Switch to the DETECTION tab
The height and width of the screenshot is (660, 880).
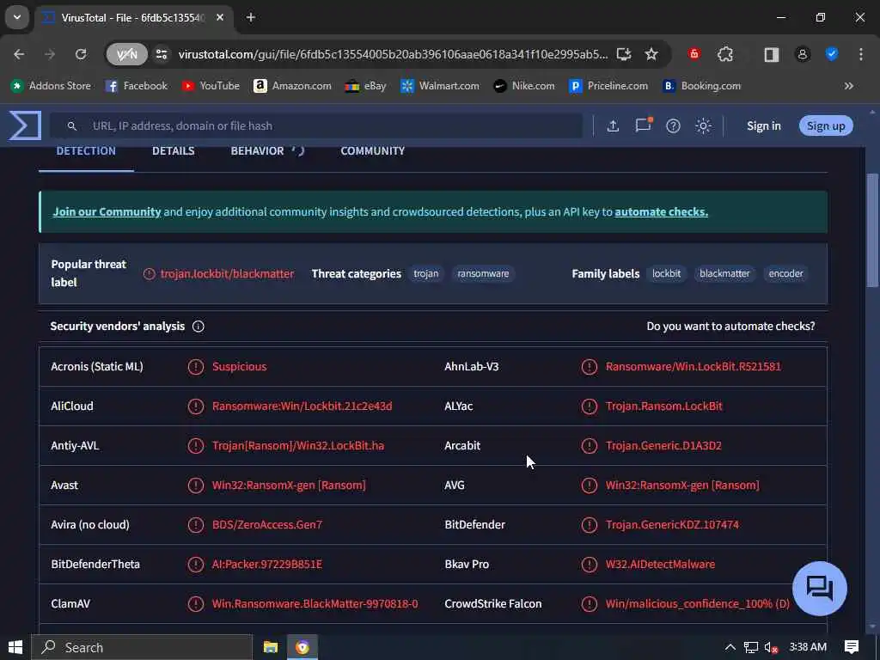86,151
